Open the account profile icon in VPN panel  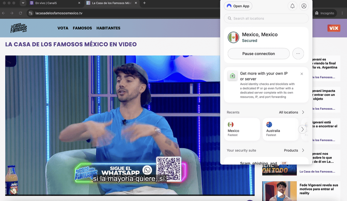pos(304,6)
